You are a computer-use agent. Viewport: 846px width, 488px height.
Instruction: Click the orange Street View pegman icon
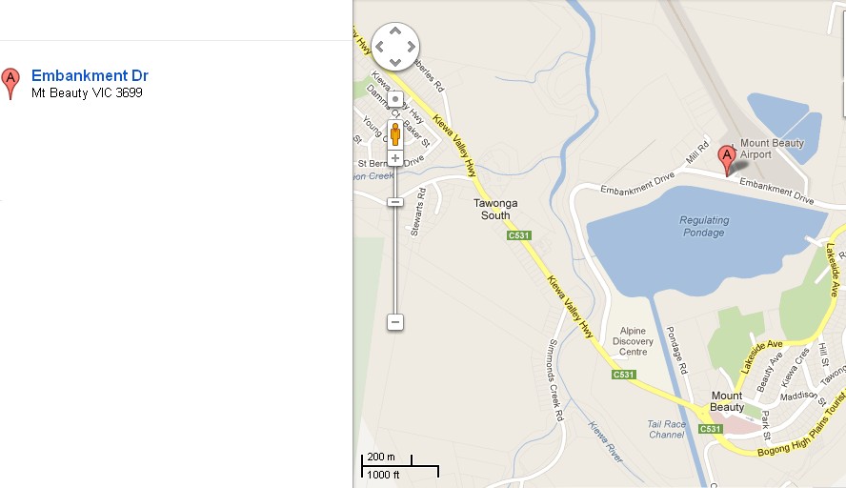coord(395,133)
